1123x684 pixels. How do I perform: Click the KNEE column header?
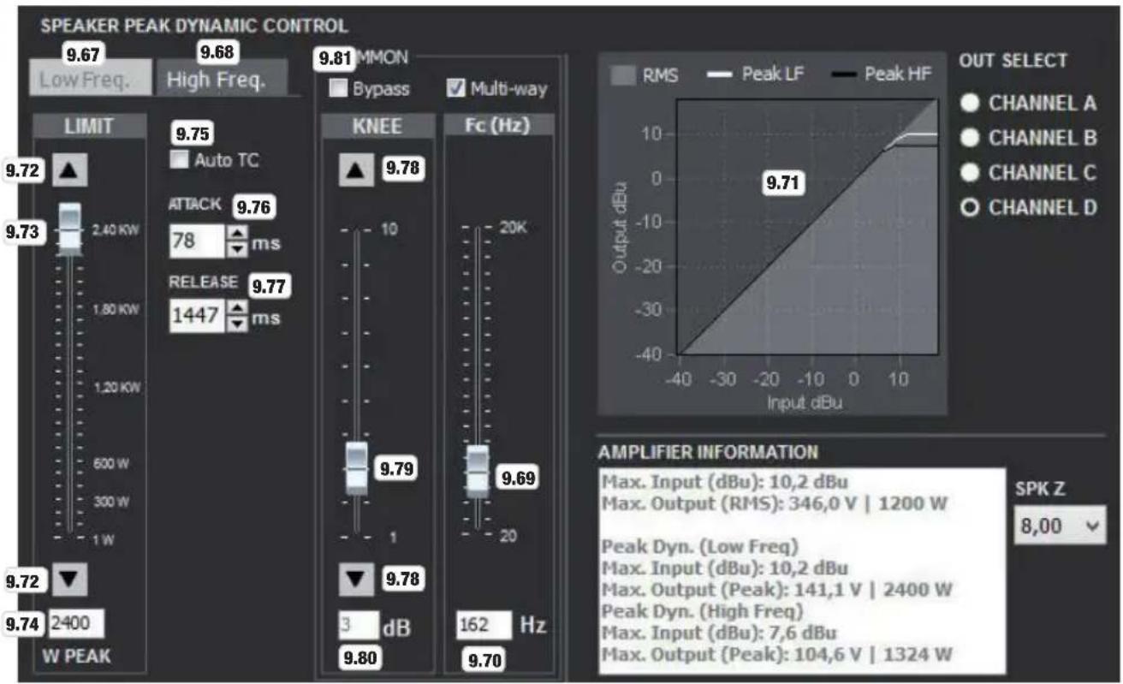pyautogui.click(x=377, y=126)
